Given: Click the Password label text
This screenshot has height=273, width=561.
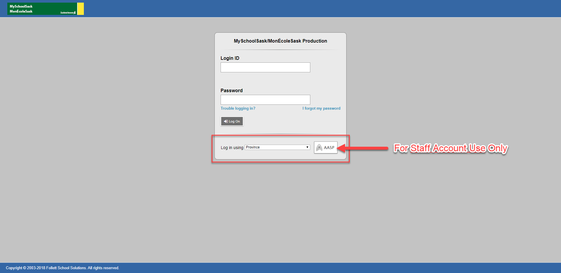Looking at the screenshot, I should [x=232, y=90].
